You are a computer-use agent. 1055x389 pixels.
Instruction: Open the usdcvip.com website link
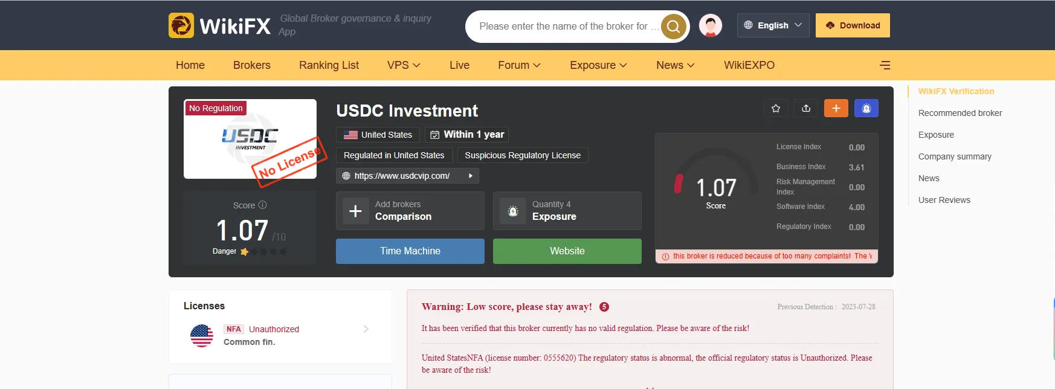(x=402, y=176)
